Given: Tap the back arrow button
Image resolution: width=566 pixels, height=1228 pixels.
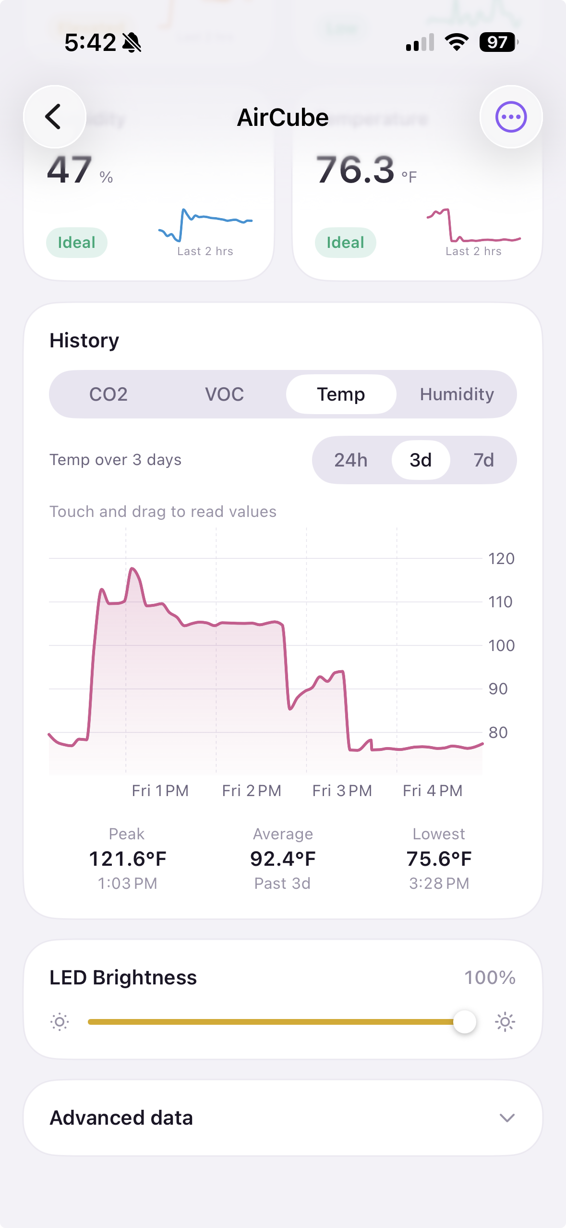Looking at the screenshot, I should point(54,117).
